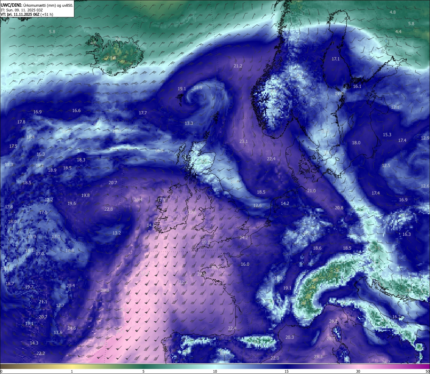Click the 20.8 value over eastern Germany

[x=339, y=208]
